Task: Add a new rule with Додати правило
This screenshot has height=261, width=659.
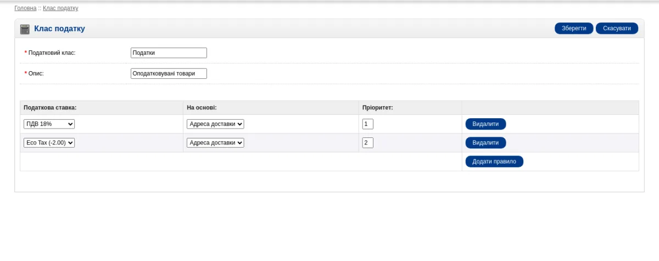Action: tap(494, 161)
